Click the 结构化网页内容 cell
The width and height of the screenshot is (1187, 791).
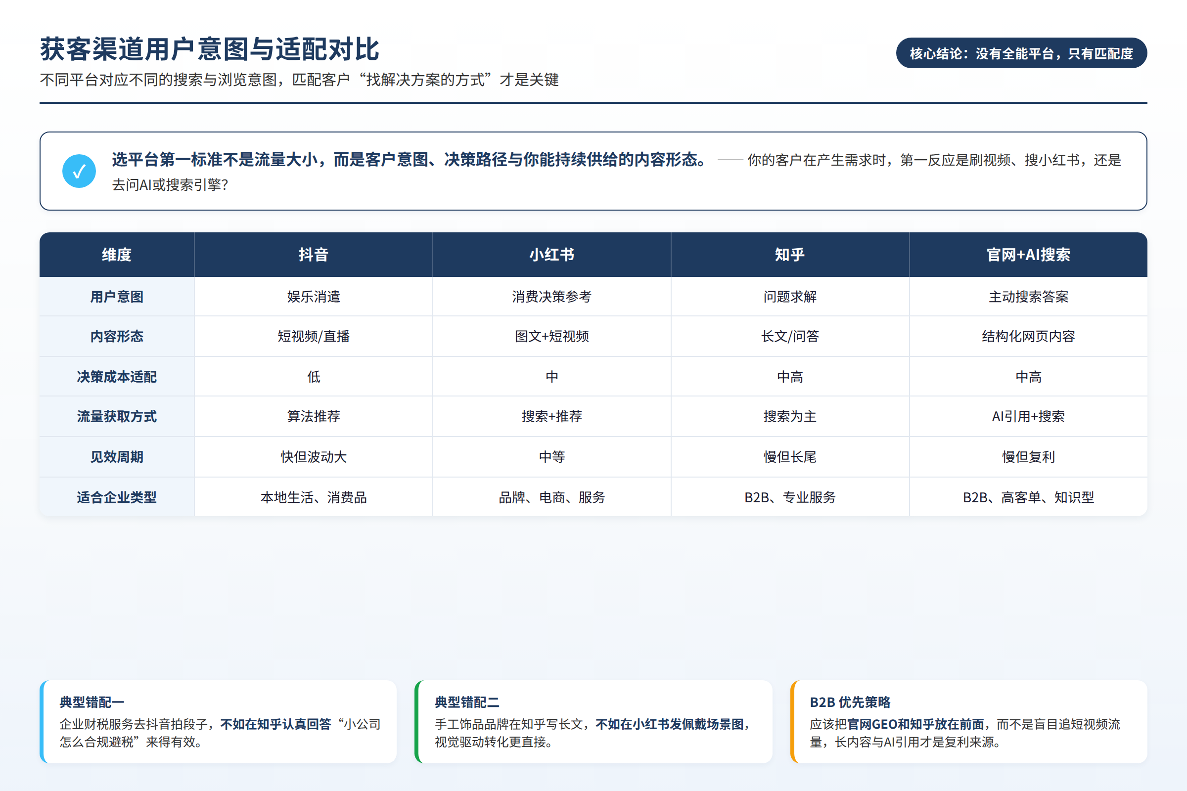pos(1028,337)
